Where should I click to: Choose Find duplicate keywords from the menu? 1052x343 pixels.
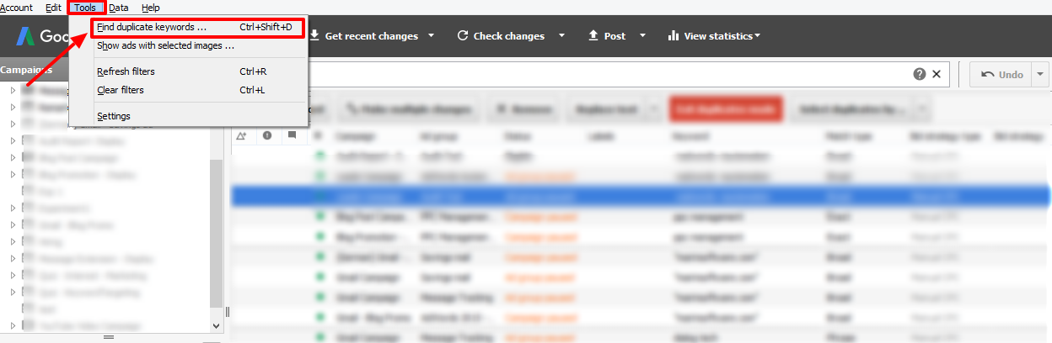coord(196,28)
